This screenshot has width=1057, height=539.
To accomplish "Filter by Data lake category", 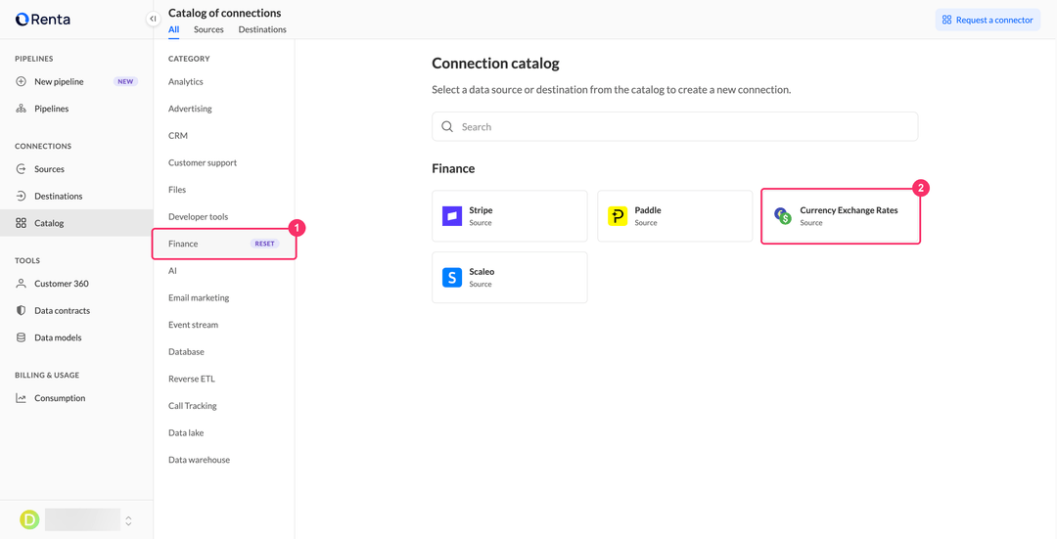I will pyautogui.click(x=186, y=432).
